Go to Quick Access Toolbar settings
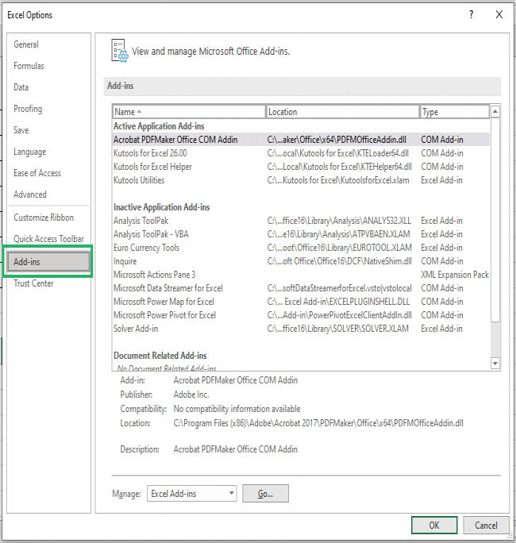516x543 pixels. click(48, 239)
